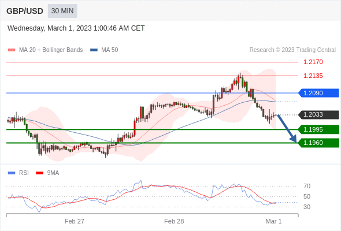Click the 30 MIN timeframe button
341x231 pixels.
click(62, 11)
